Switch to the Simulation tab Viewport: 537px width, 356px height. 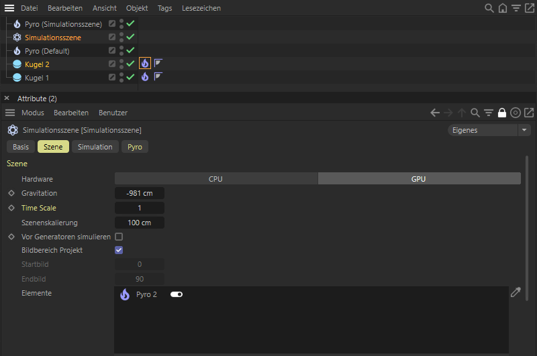pyautogui.click(x=95, y=147)
